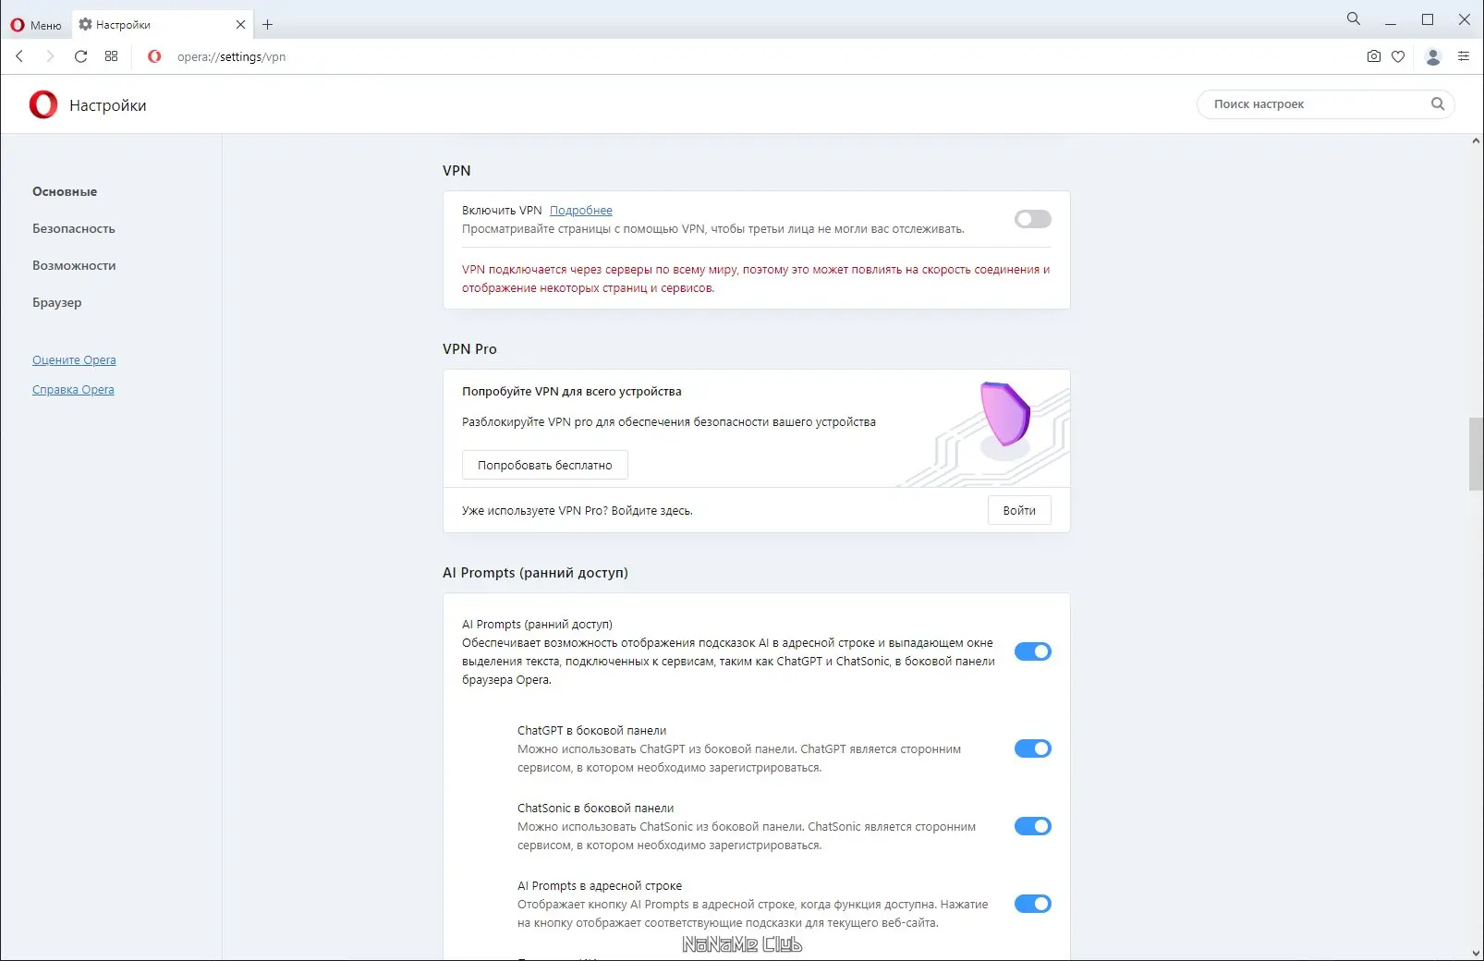1484x961 pixels.
Task: Open the user profile icon
Action: tap(1433, 56)
